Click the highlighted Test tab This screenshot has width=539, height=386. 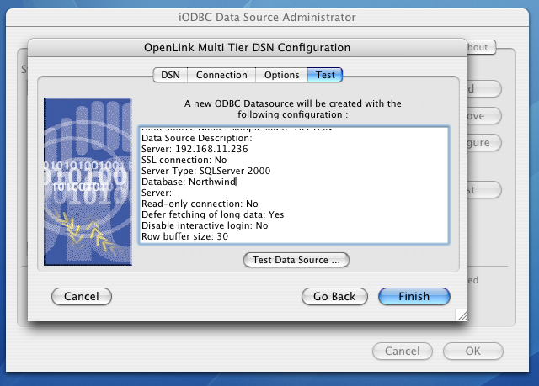(325, 75)
